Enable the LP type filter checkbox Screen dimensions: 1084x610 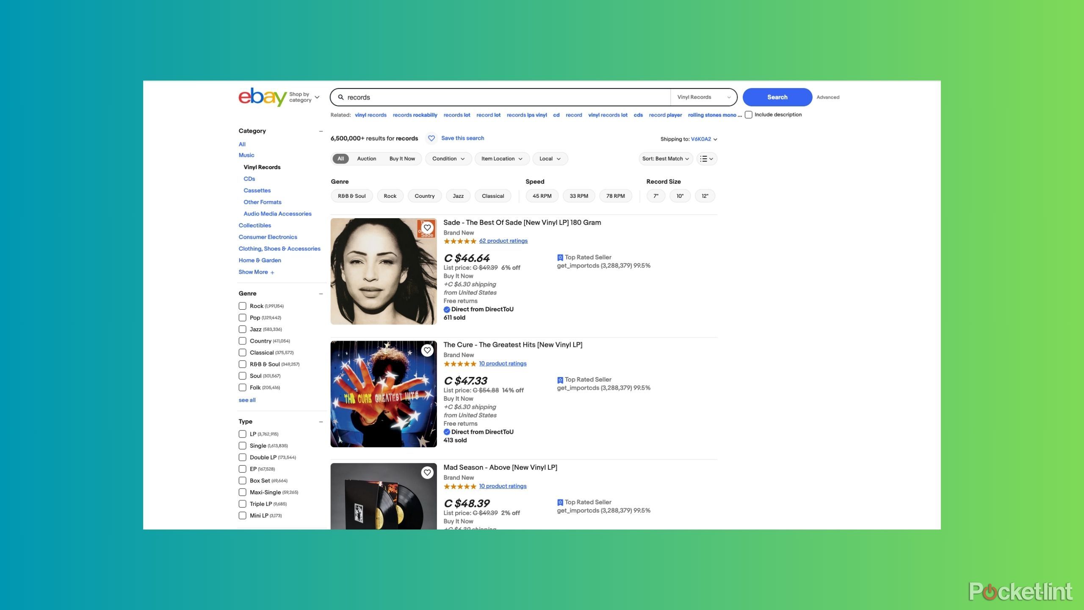(243, 433)
